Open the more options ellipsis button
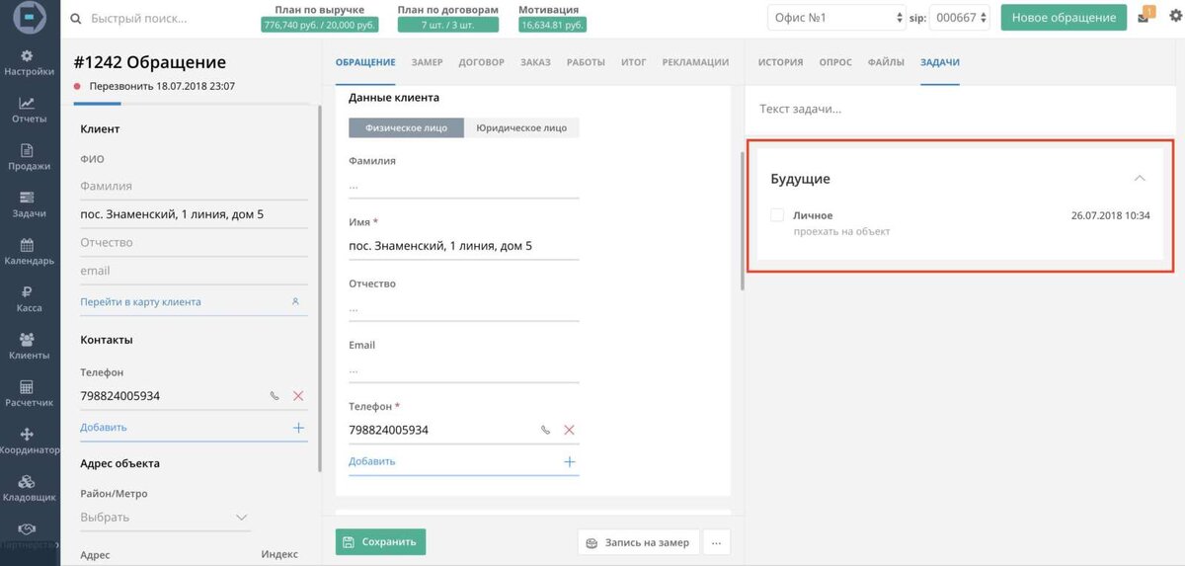 pyautogui.click(x=718, y=541)
